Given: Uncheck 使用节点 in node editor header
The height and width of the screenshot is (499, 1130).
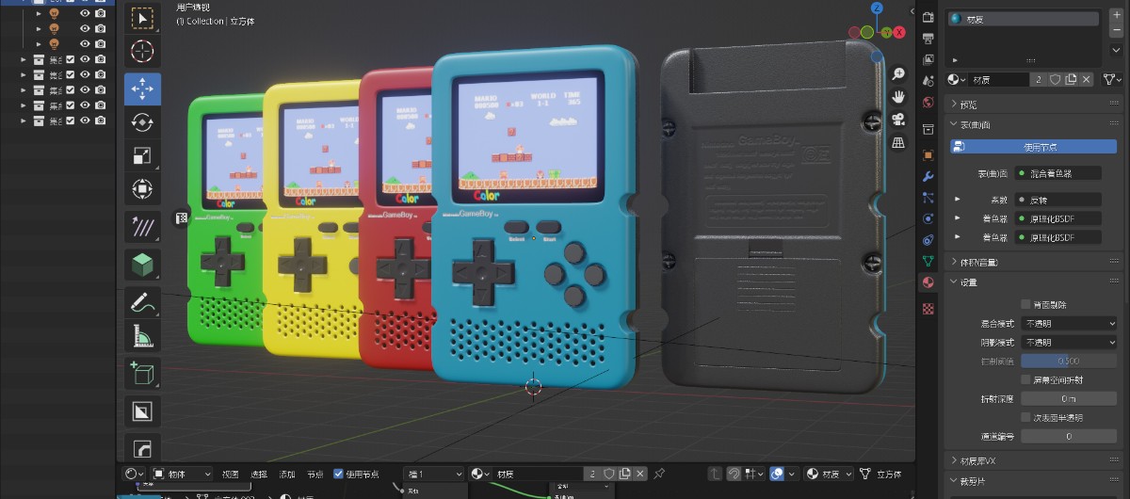Looking at the screenshot, I should (x=339, y=474).
